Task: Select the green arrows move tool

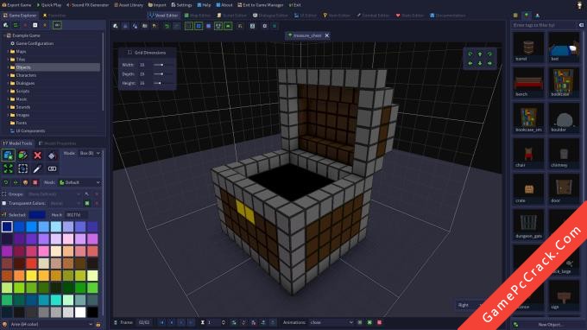Action: [x=9, y=168]
